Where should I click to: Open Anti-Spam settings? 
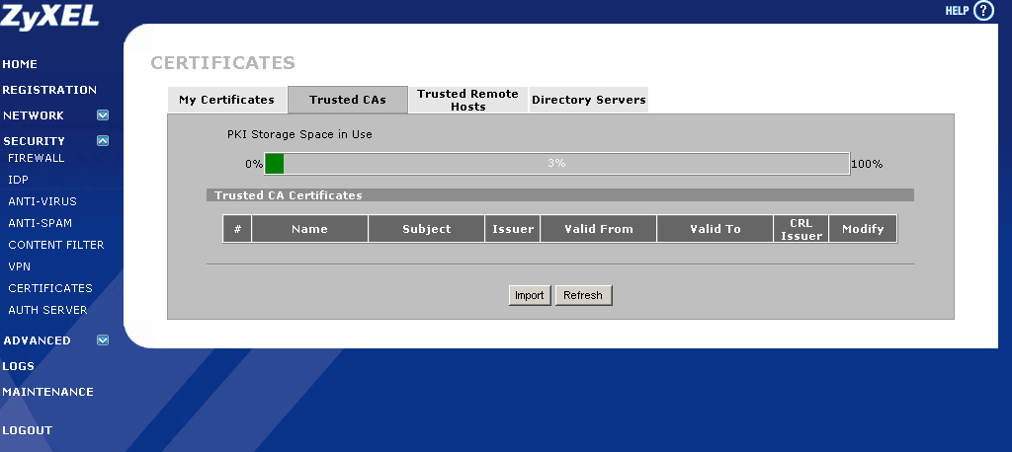click(x=40, y=223)
